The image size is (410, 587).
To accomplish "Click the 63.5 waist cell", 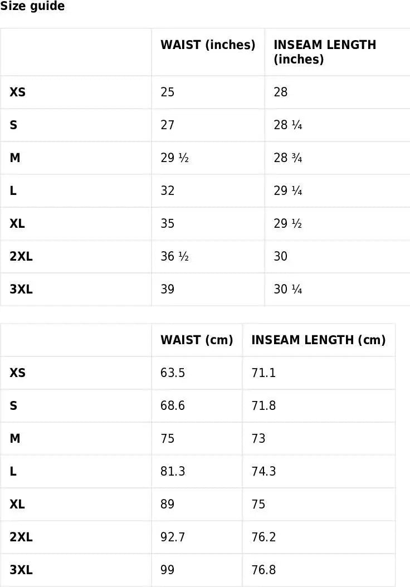I will [173, 373].
